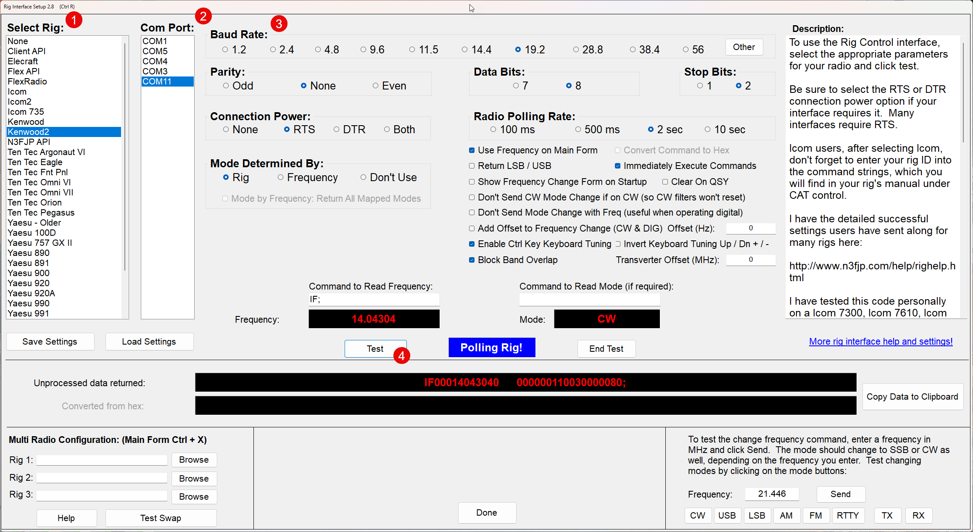This screenshot has width=973, height=532.
Task: Click Load Settings button
Action: point(149,342)
